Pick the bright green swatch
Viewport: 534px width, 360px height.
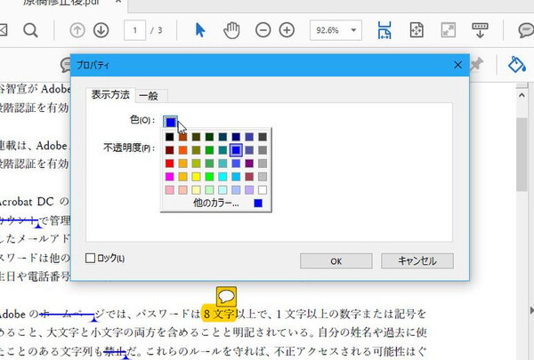tap(209, 177)
